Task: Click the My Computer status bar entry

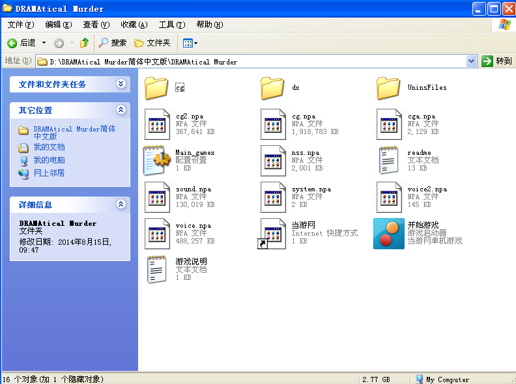Action: click(442, 379)
